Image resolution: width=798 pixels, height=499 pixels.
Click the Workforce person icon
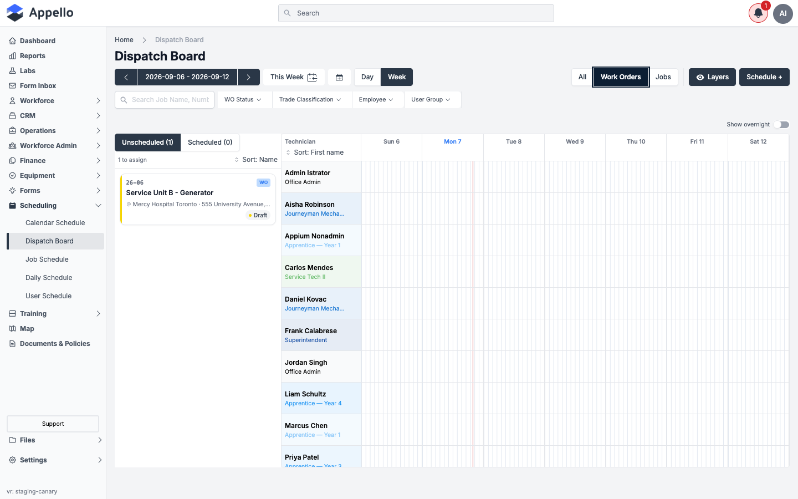pyautogui.click(x=12, y=101)
